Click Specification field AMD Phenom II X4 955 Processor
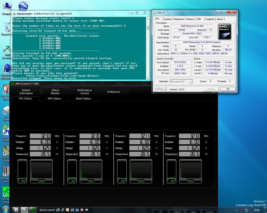Screen dimensions: 267x213 202,42
